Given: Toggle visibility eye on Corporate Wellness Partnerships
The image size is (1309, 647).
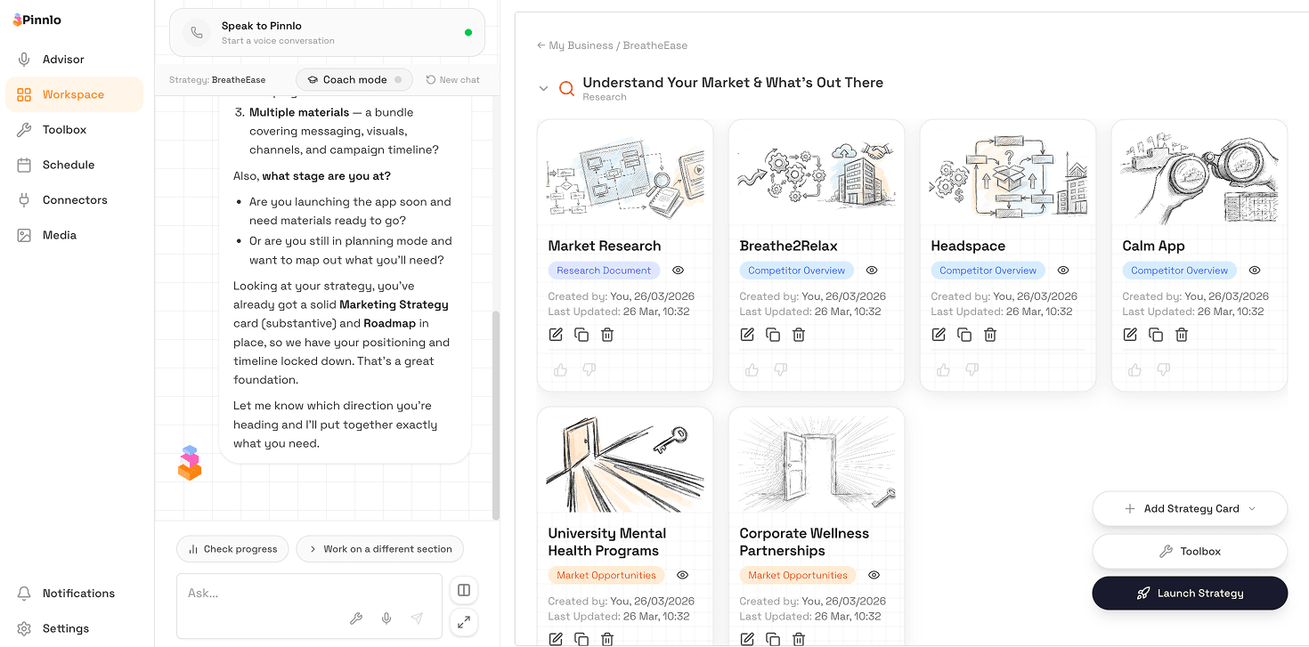Looking at the screenshot, I should 874,575.
